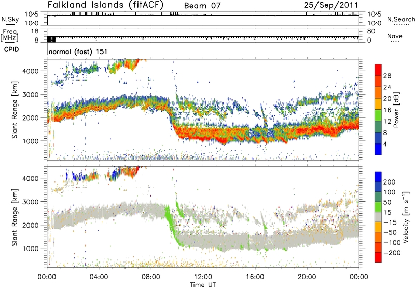This screenshot has height=288, width=415.
Task: Click the '-200' value on velocity scale
Action: tap(392, 253)
